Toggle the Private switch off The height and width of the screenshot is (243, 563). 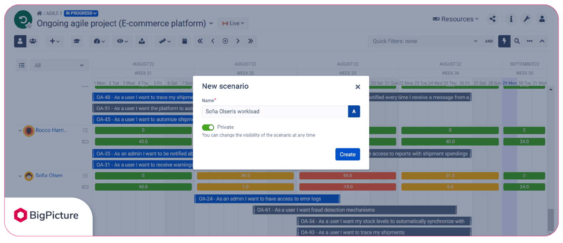[208, 127]
